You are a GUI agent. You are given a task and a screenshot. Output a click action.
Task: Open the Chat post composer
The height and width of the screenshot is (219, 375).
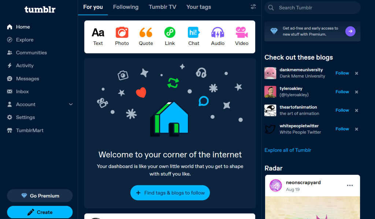click(194, 36)
